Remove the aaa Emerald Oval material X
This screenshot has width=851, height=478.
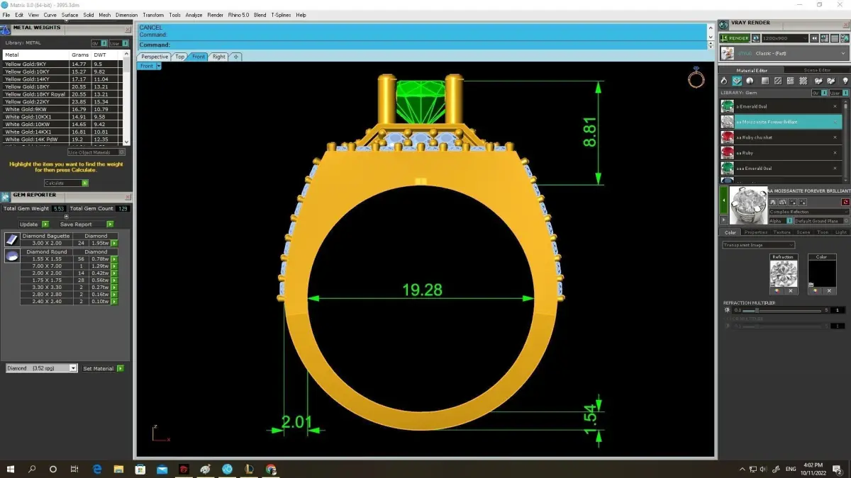tap(835, 169)
